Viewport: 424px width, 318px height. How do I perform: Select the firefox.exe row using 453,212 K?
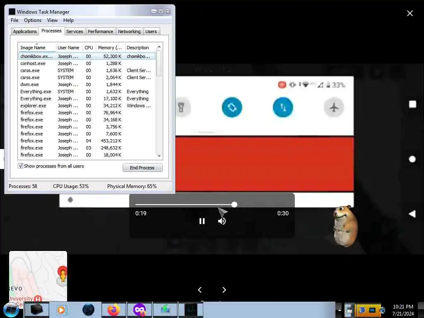[87, 141]
